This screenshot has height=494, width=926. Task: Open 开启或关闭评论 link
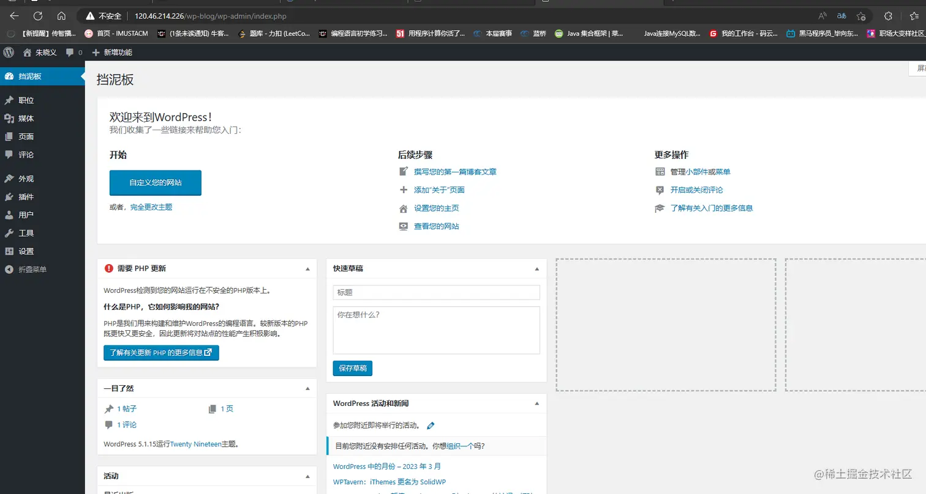pyautogui.click(x=697, y=190)
